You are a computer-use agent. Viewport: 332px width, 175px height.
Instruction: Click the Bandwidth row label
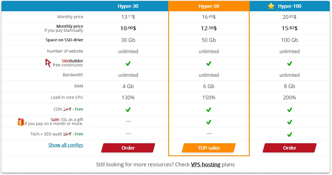[x=73, y=75]
